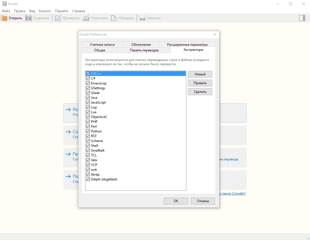
Task: Click the Новый button
Action: [200, 74]
